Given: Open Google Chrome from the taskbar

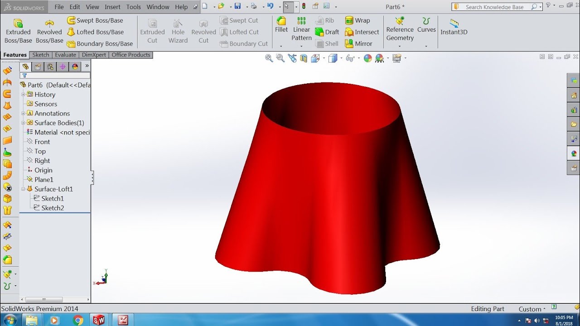Looking at the screenshot, I should (78, 320).
